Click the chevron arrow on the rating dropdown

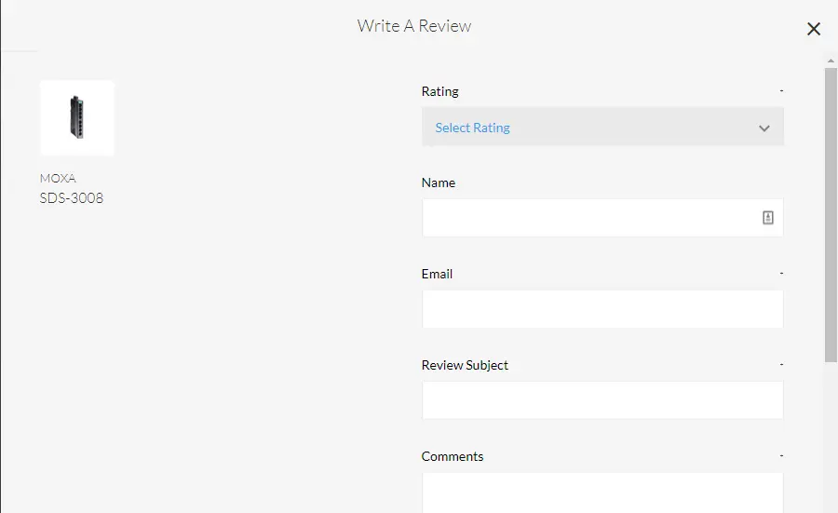[764, 128]
